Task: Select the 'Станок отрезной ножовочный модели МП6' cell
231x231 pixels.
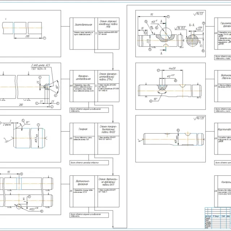Action: [x=108, y=24]
